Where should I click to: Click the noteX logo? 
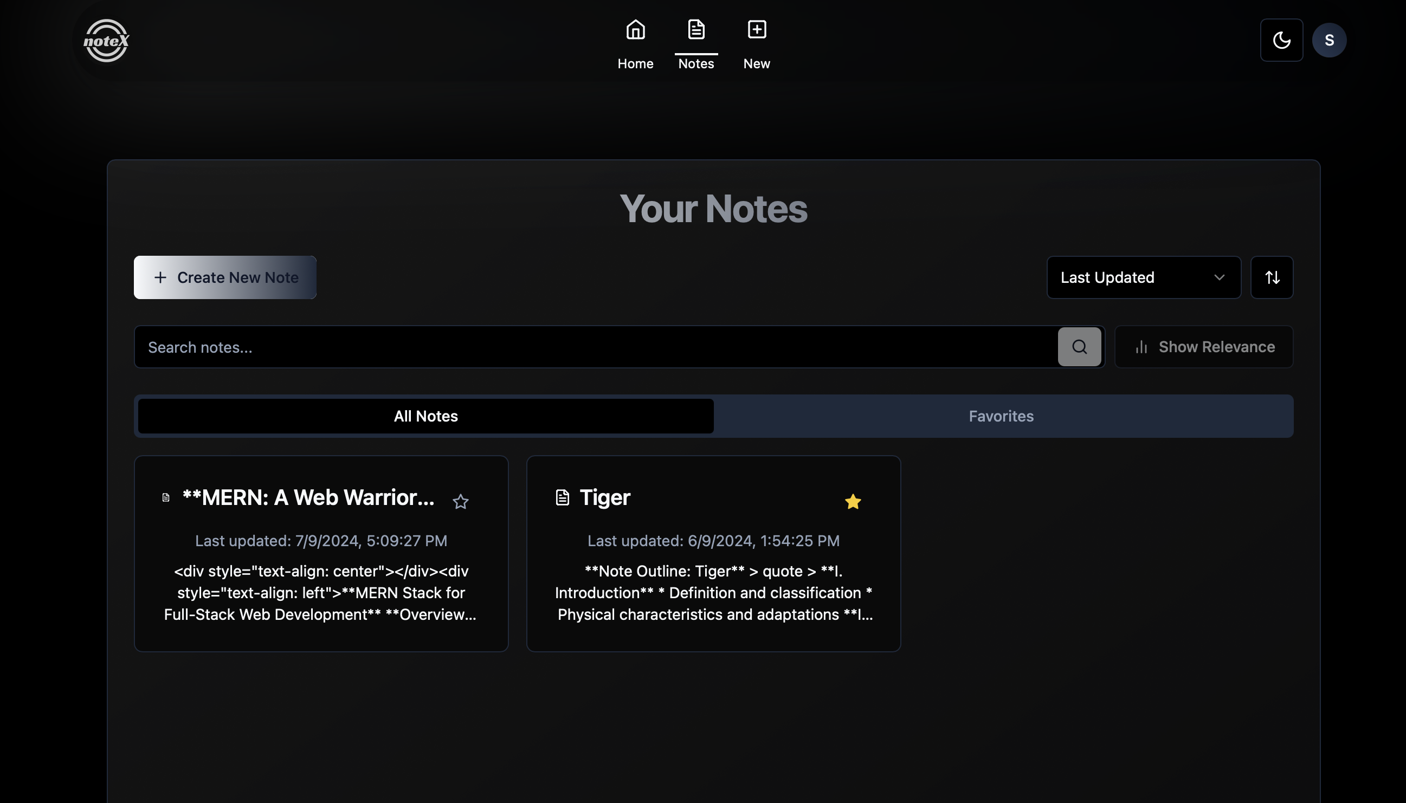tap(106, 40)
